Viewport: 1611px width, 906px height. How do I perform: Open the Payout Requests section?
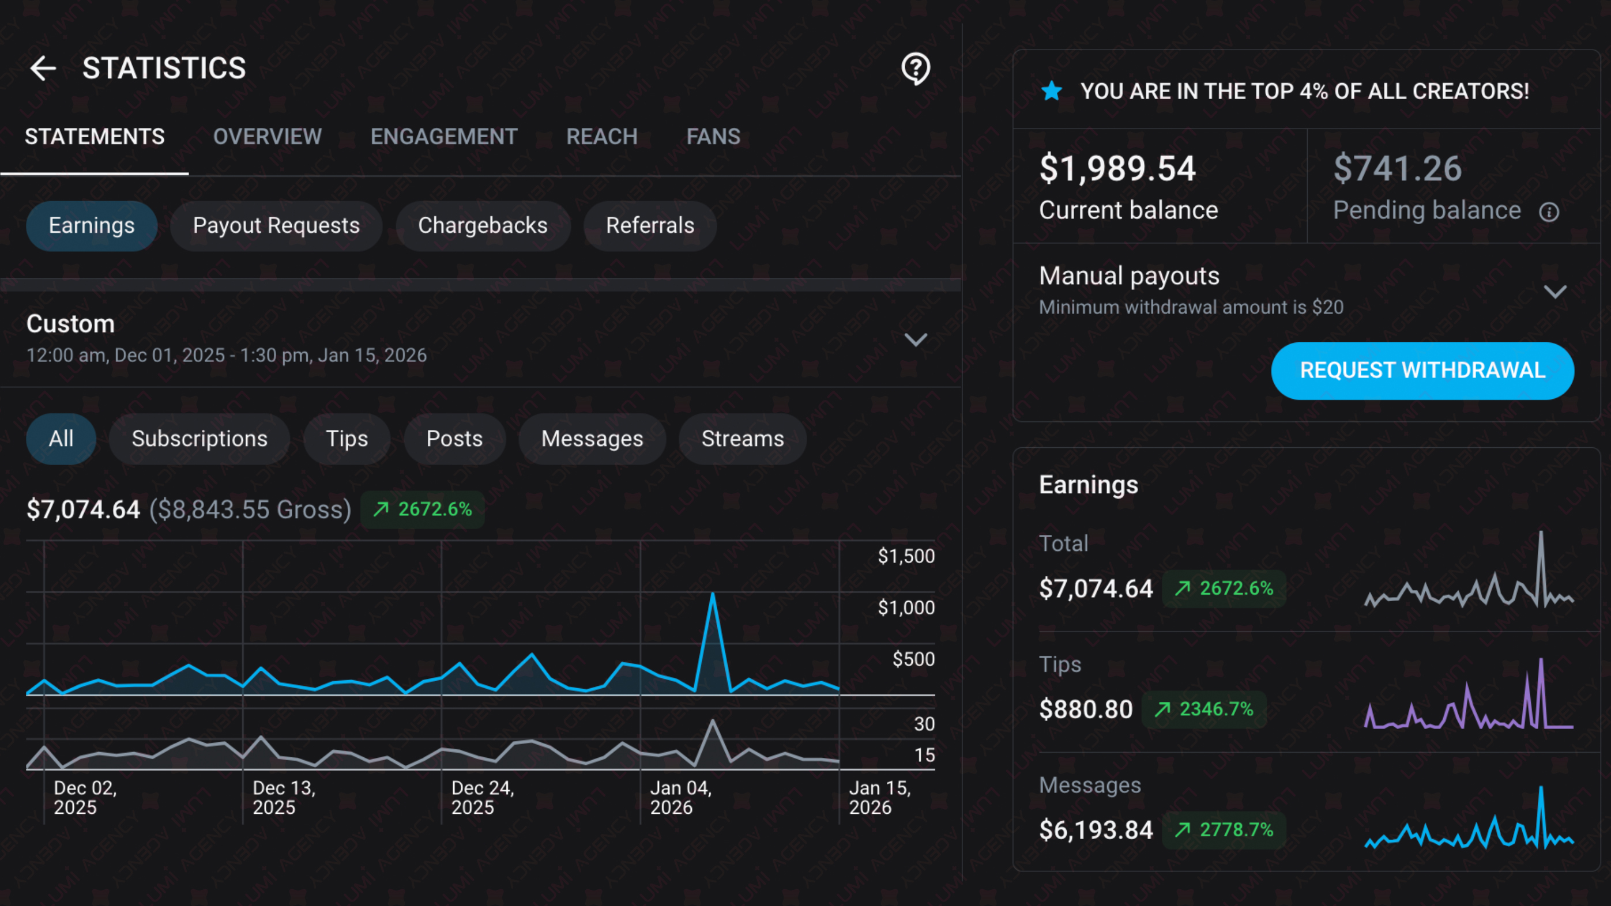276,226
